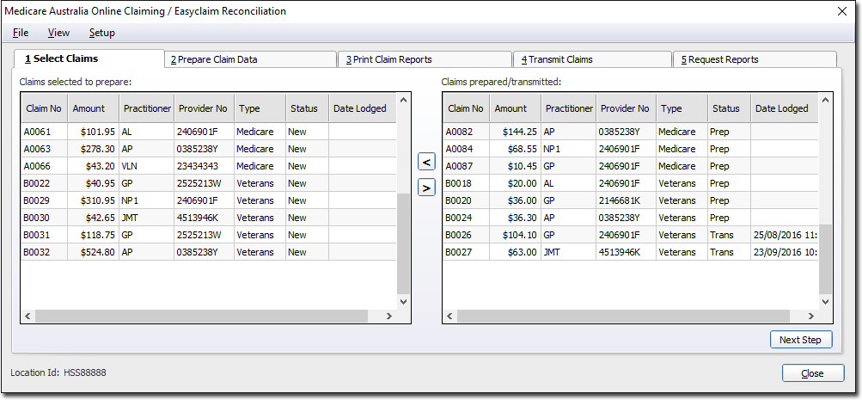
Task: Click right arrow of right list horizontal scrollbar
Action: pos(810,317)
